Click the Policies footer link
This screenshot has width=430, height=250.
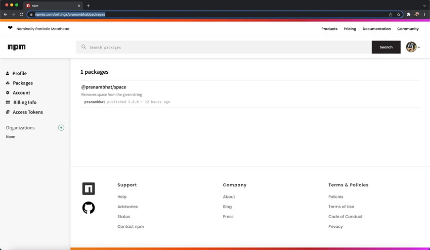click(x=336, y=196)
